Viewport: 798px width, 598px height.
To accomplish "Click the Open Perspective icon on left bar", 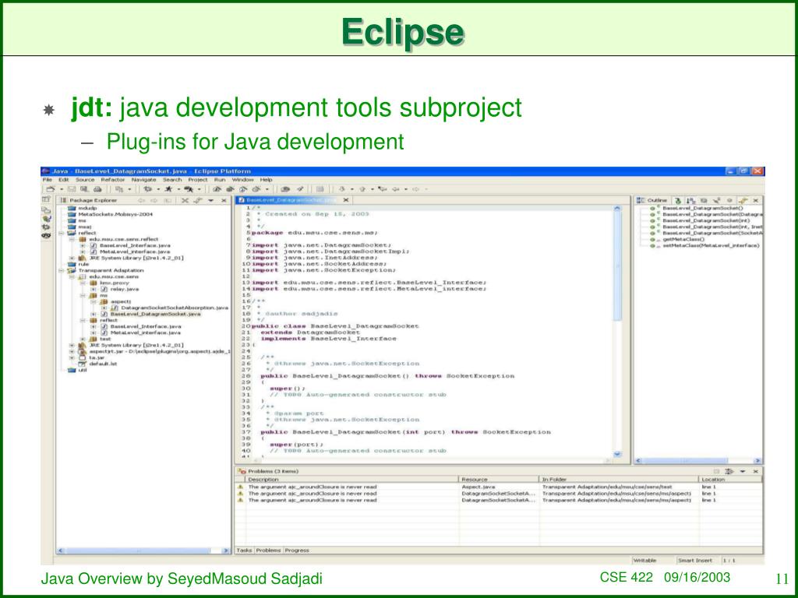I will click(x=46, y=200).
